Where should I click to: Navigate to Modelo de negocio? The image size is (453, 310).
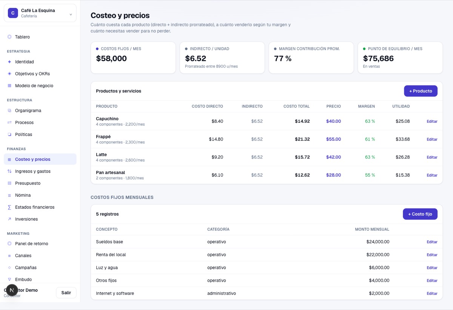(40, 86)
